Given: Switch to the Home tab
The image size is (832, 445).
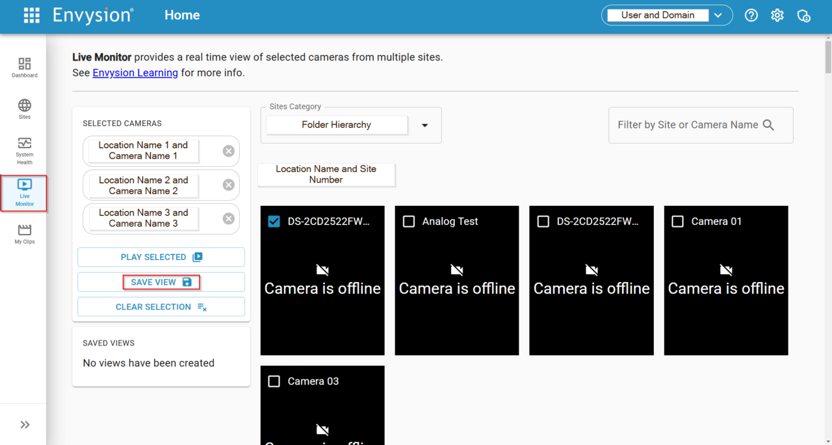Looking at the screenshot, I should [182, 15].
